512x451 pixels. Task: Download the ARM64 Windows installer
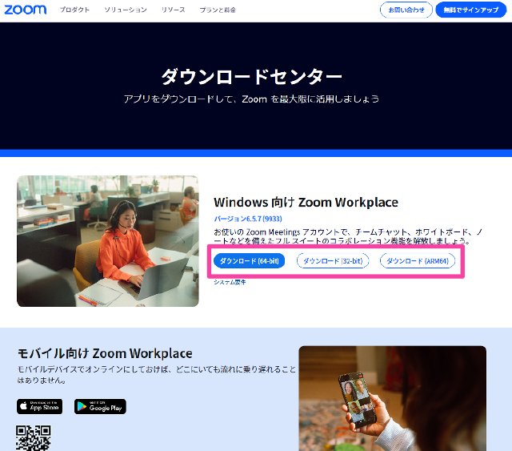click(417, 261)
